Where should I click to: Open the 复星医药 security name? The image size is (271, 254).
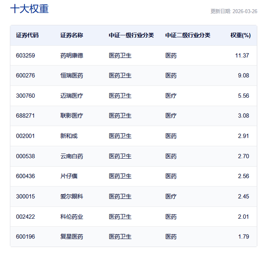tap(72, 237)
